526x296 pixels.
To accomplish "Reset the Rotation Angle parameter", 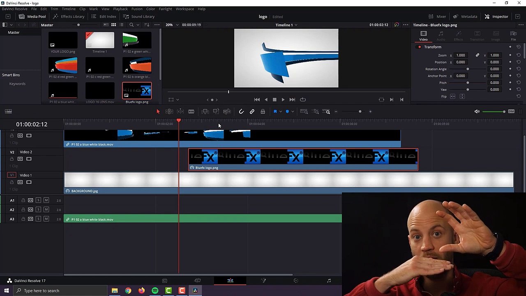I will (x=518, y=69).
